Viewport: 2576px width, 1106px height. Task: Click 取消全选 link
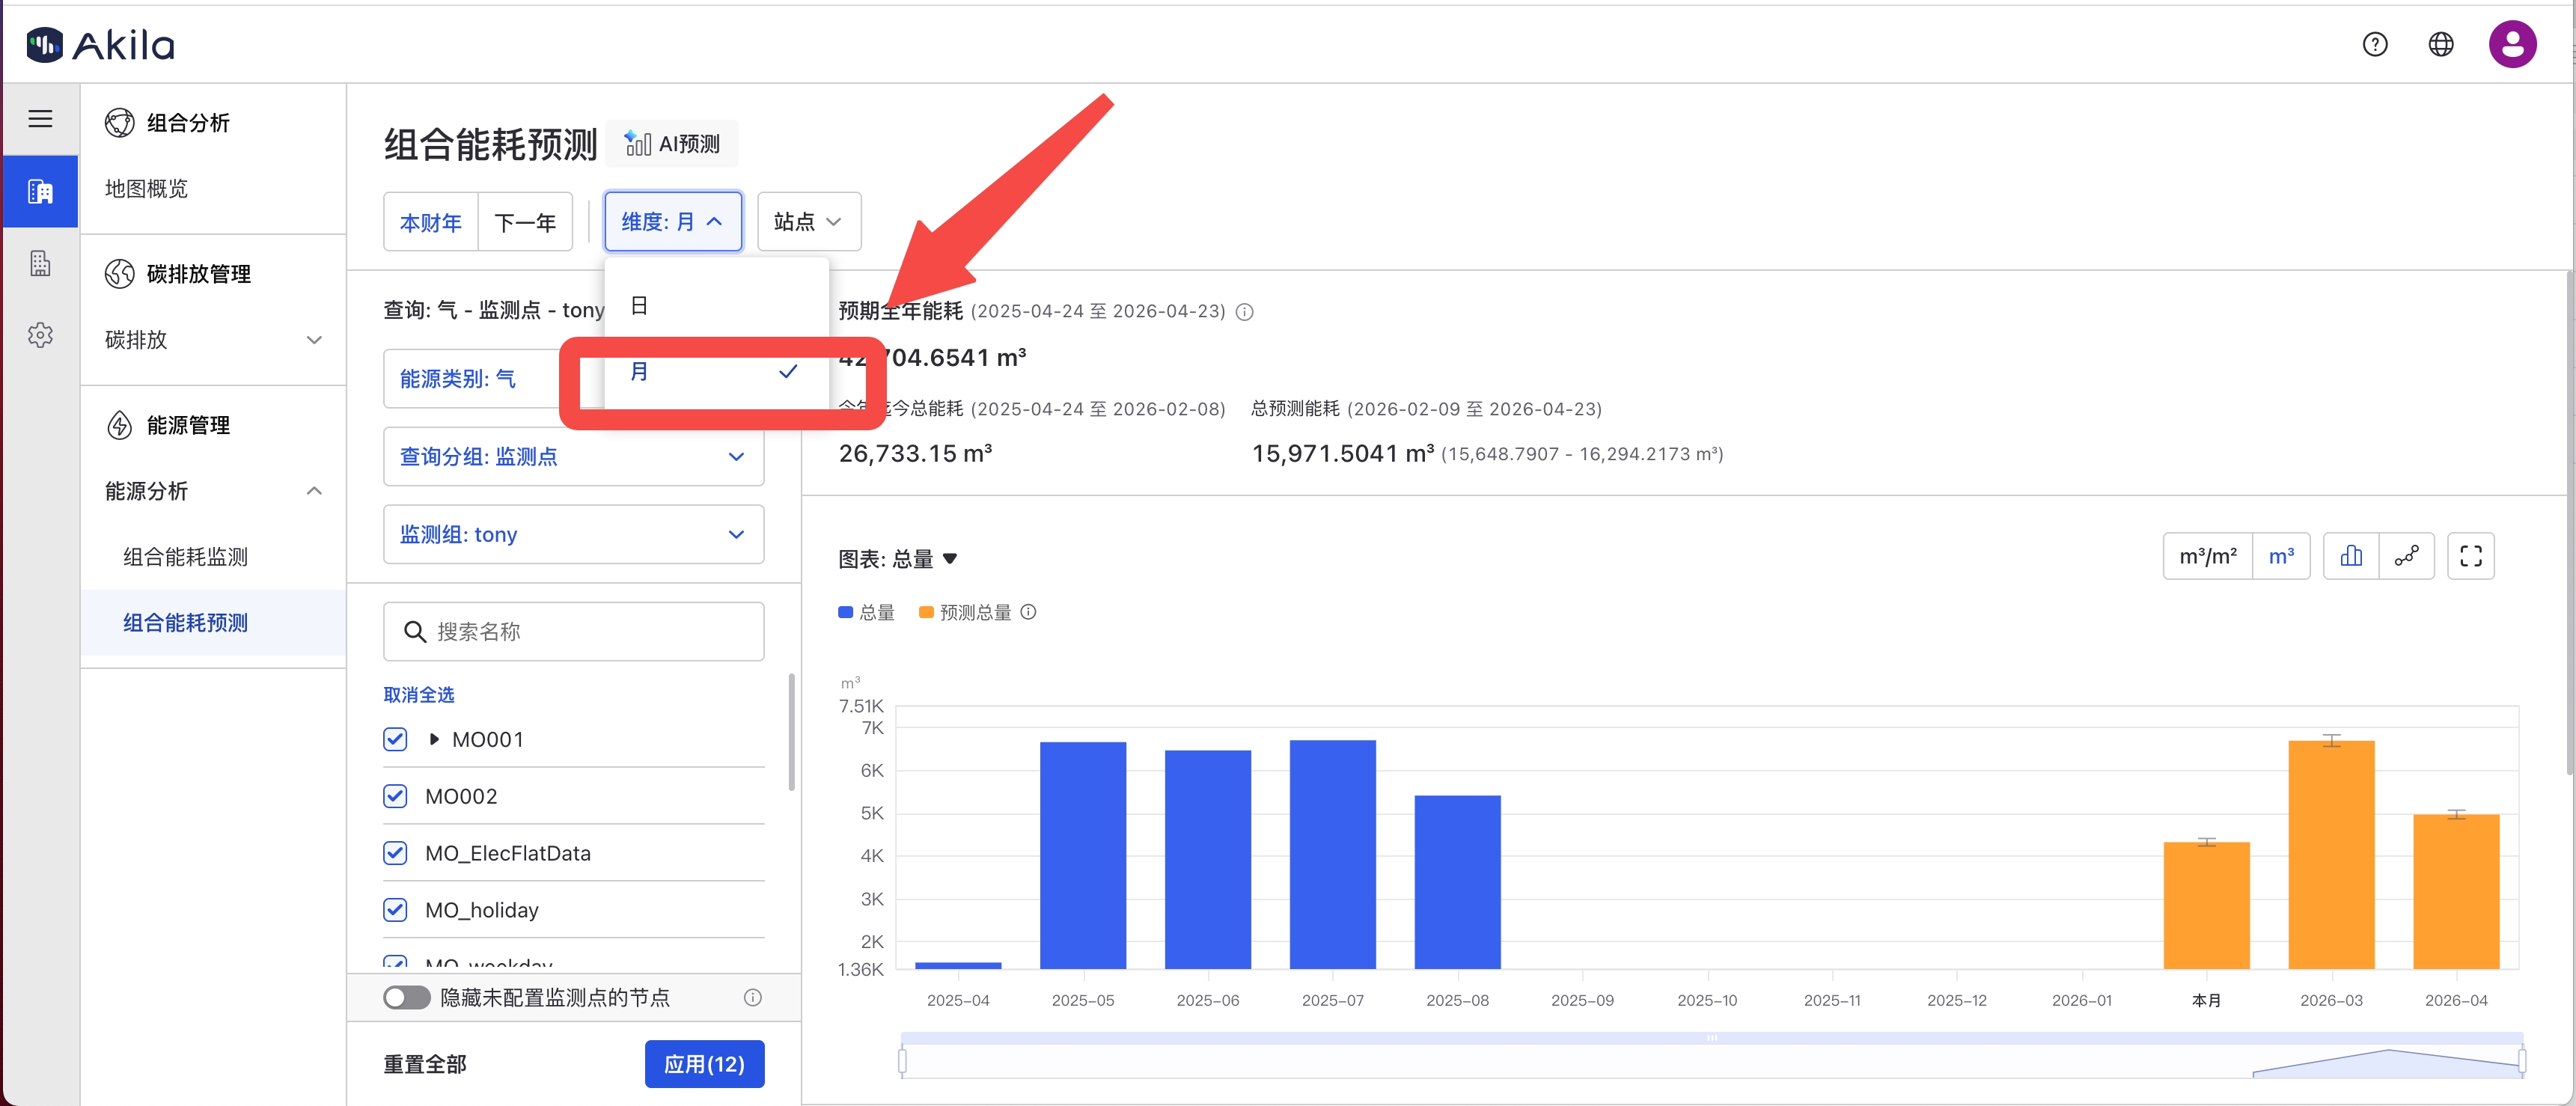pos(418,695)
